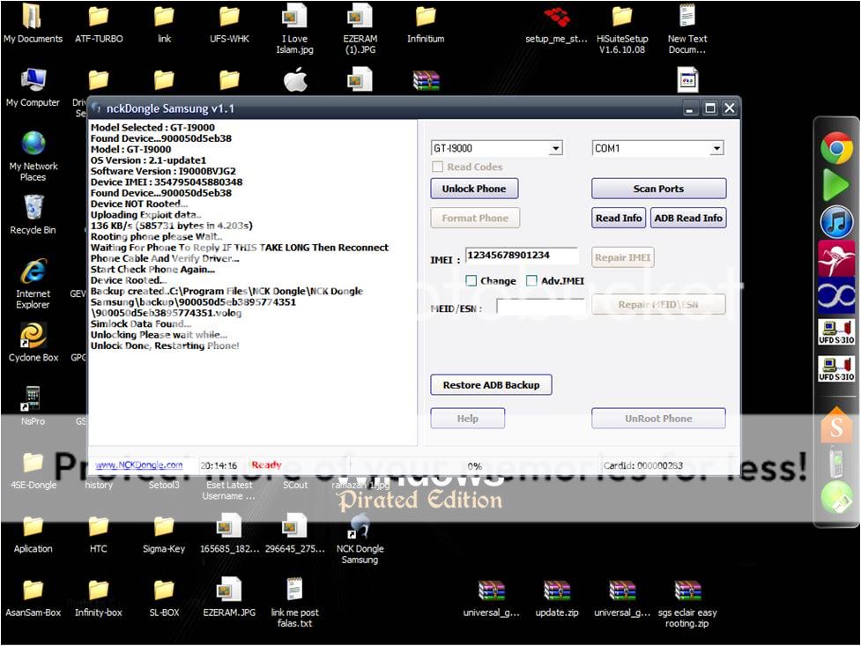The image size is (861, 646).
Task: Enable the Adv.IMEI checkbox
Action: tap(531, 281)
